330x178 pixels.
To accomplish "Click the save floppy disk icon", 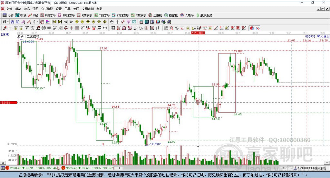I will tap(158, 22).
